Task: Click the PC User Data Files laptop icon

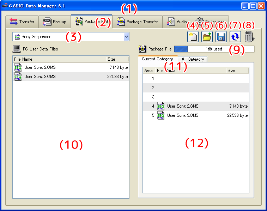Action: (17, 49)
